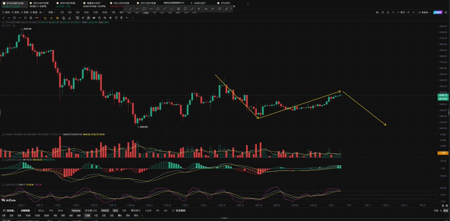Click the percent lines tool in floating toolbar

206,9
